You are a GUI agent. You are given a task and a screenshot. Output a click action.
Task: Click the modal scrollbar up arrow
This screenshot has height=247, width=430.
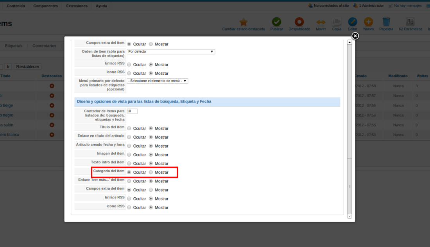349,42
